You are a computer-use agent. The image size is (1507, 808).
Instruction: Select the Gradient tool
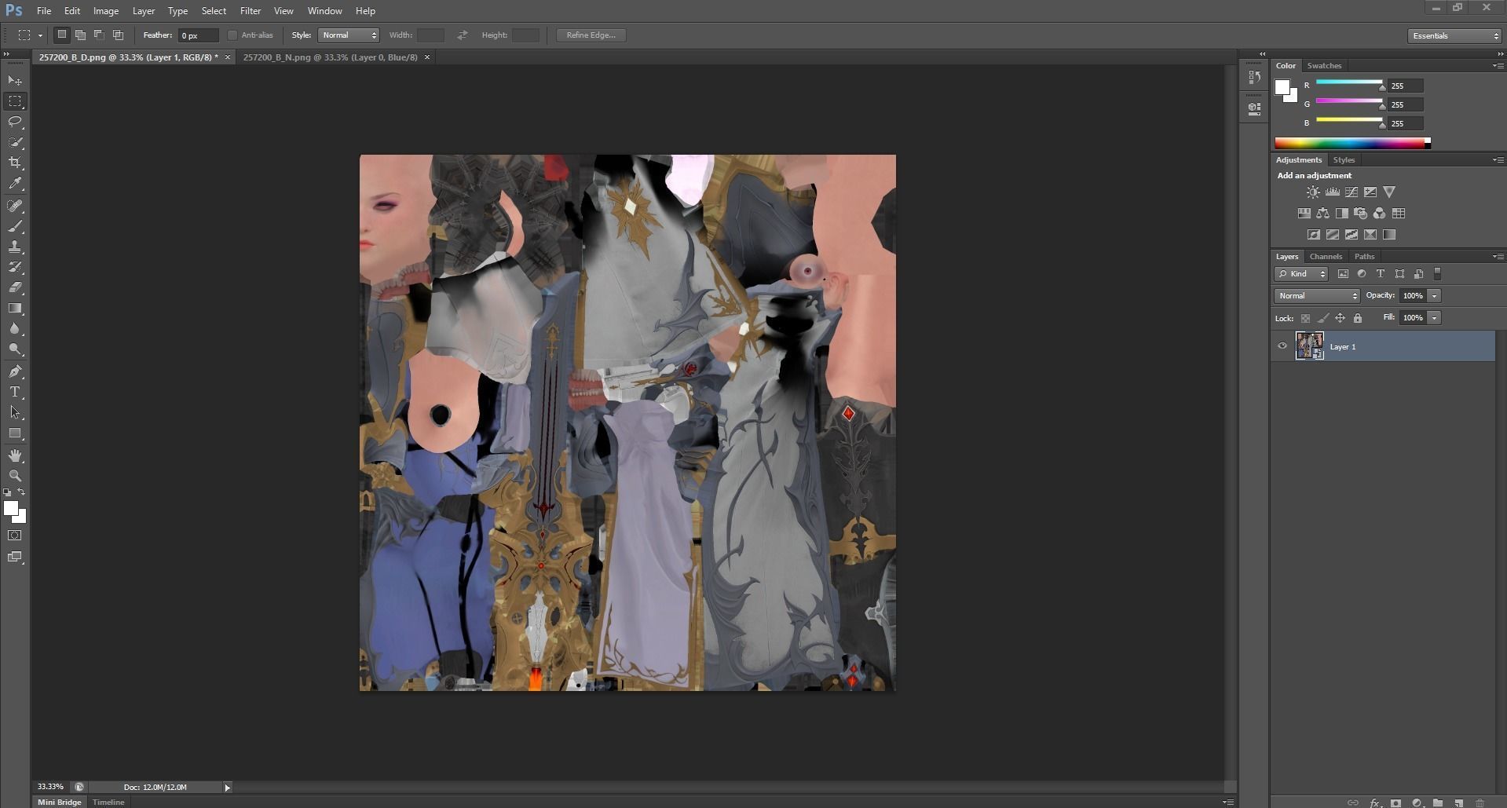point(15,309)
